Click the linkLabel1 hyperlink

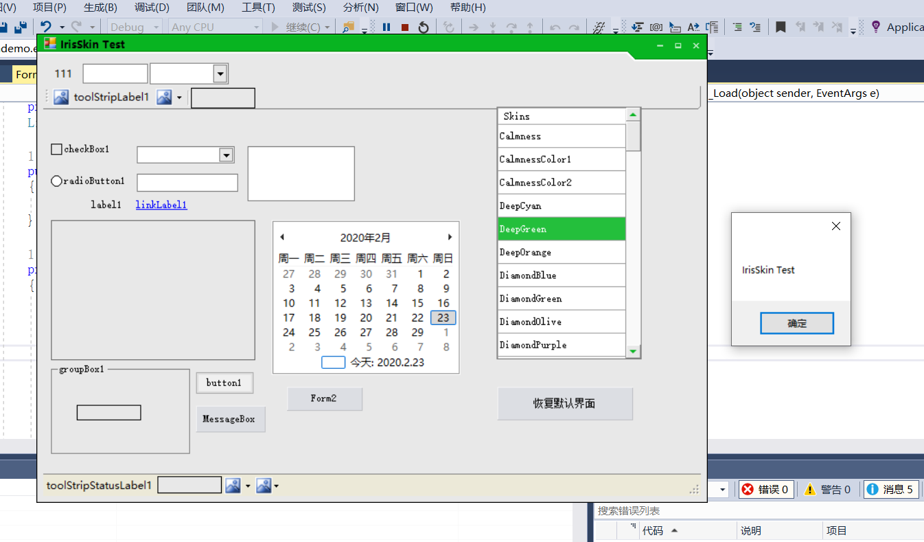[x=161, y=204]
